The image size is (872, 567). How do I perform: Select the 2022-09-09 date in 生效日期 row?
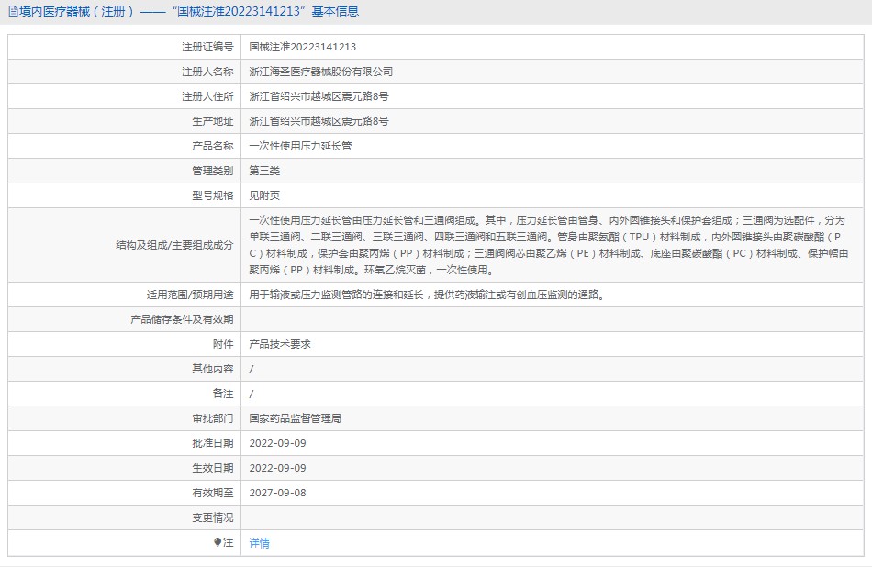tap(277, 468)
